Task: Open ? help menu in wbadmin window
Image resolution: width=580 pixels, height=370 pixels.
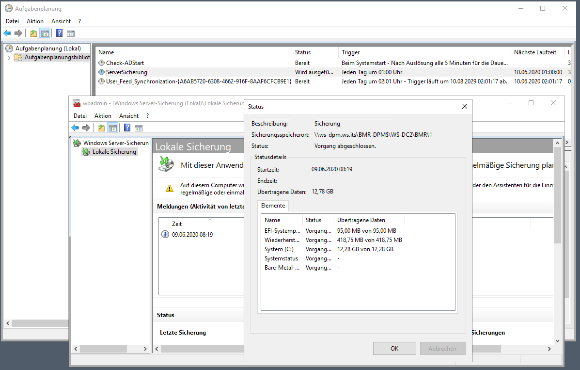Action: [148, 115]
